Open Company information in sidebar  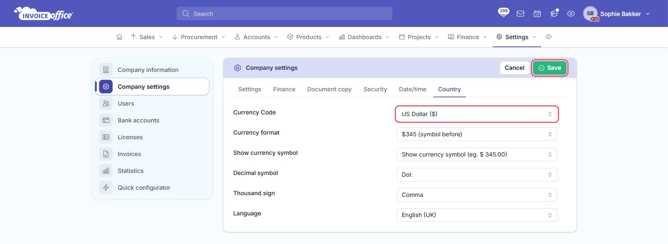(152, 70)
